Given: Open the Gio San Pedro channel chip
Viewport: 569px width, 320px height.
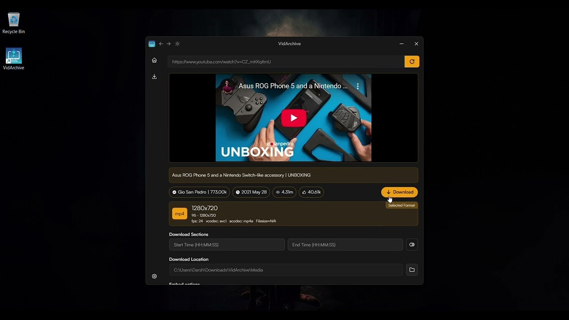Looking at the screenshot, I should (199, 192).
